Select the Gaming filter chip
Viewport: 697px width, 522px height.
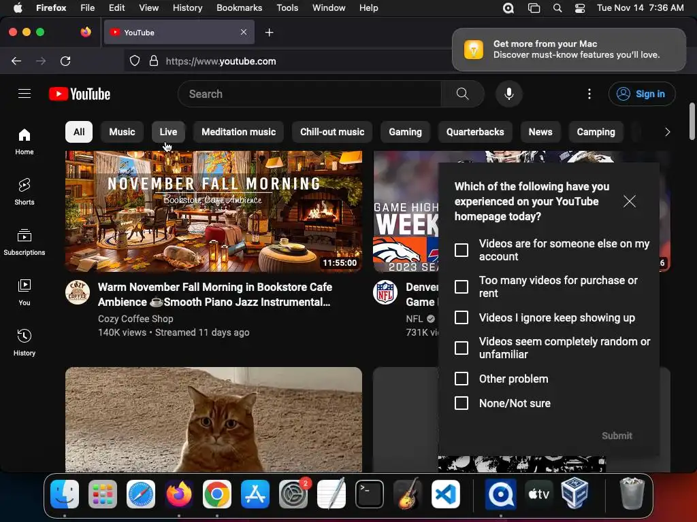(x=405, y=132)
